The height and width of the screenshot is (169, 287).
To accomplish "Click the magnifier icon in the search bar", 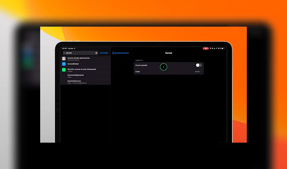I will [x=64, y=53].
